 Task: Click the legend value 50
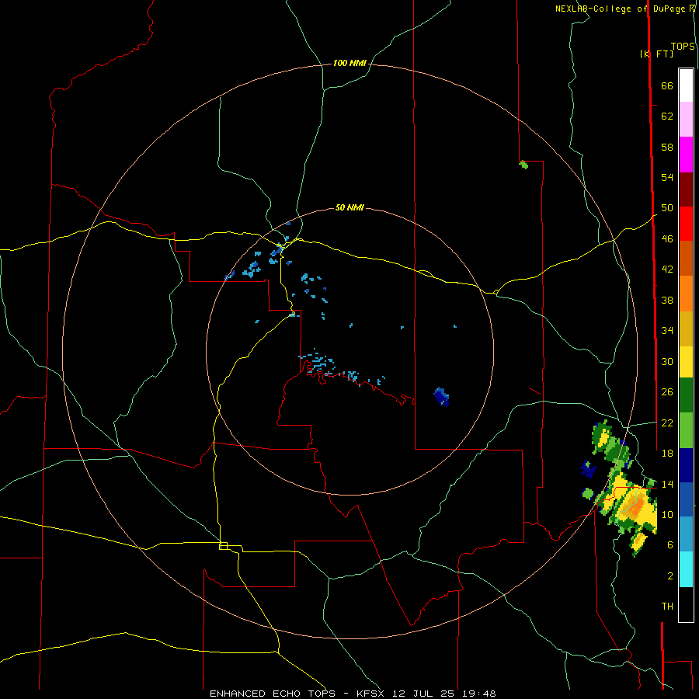point(667,208)
